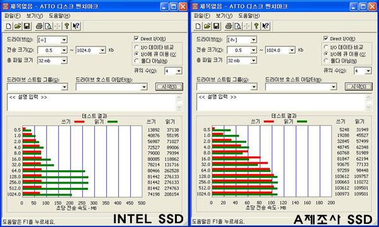Image resolution: width=379 pixels, height=227 pixels.
Task: Click context help arrow icon in left window
Action: [76, 26]
